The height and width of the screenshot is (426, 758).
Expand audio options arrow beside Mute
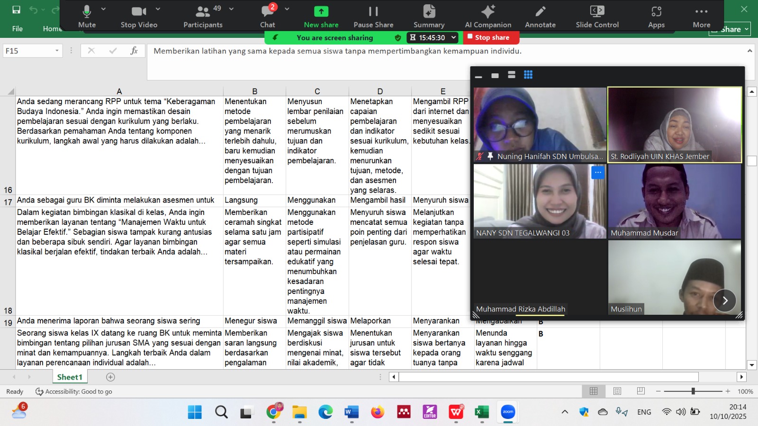coord(103,9)
